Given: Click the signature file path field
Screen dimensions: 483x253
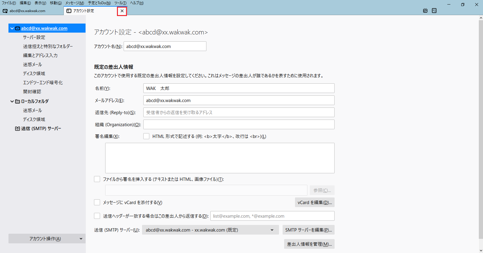Looking at the screenshot, I should point(206,190).
